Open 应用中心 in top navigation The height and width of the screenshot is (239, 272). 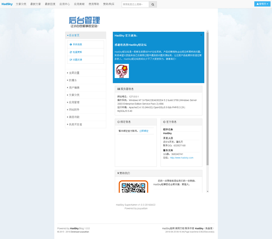(x=65, y=4)
